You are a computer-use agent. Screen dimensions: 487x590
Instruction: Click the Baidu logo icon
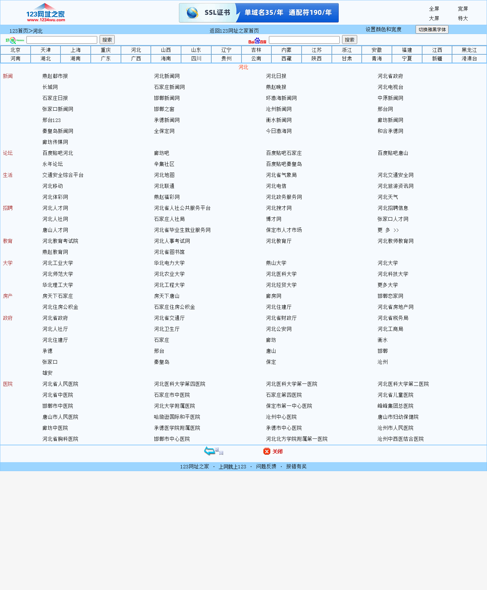tap(257, 41)
